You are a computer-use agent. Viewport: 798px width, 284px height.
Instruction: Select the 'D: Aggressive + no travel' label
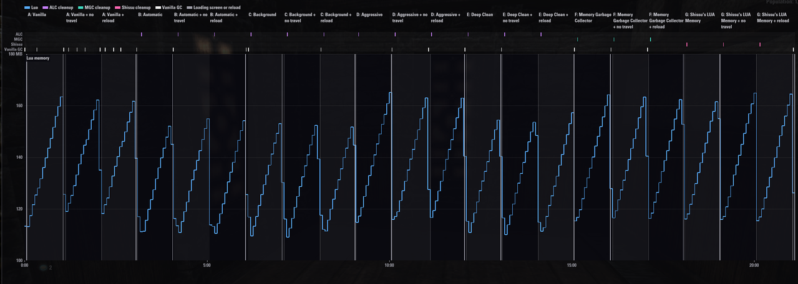click(410, 17)
